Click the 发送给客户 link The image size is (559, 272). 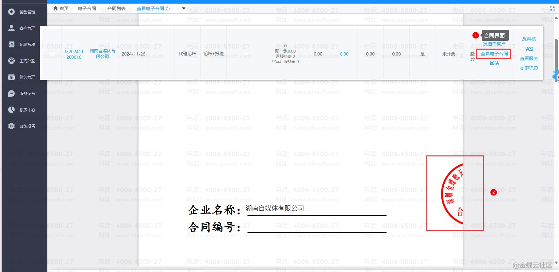494,44
